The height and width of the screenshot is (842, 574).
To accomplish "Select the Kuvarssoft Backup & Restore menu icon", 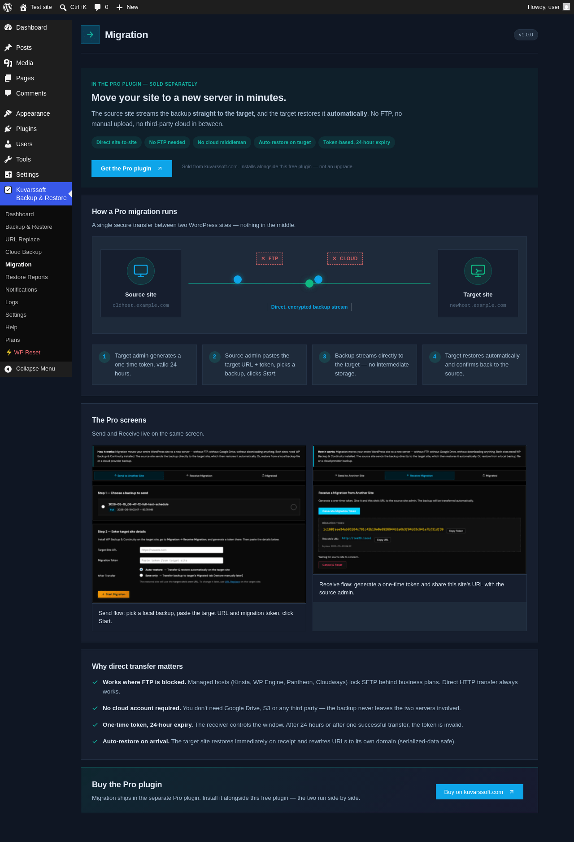I will click(8, 190).
